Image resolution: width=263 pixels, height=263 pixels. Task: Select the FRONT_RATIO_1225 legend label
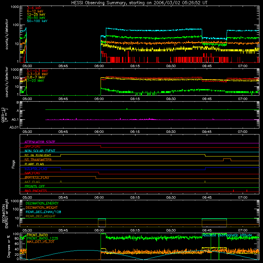(x=42, y=238)
